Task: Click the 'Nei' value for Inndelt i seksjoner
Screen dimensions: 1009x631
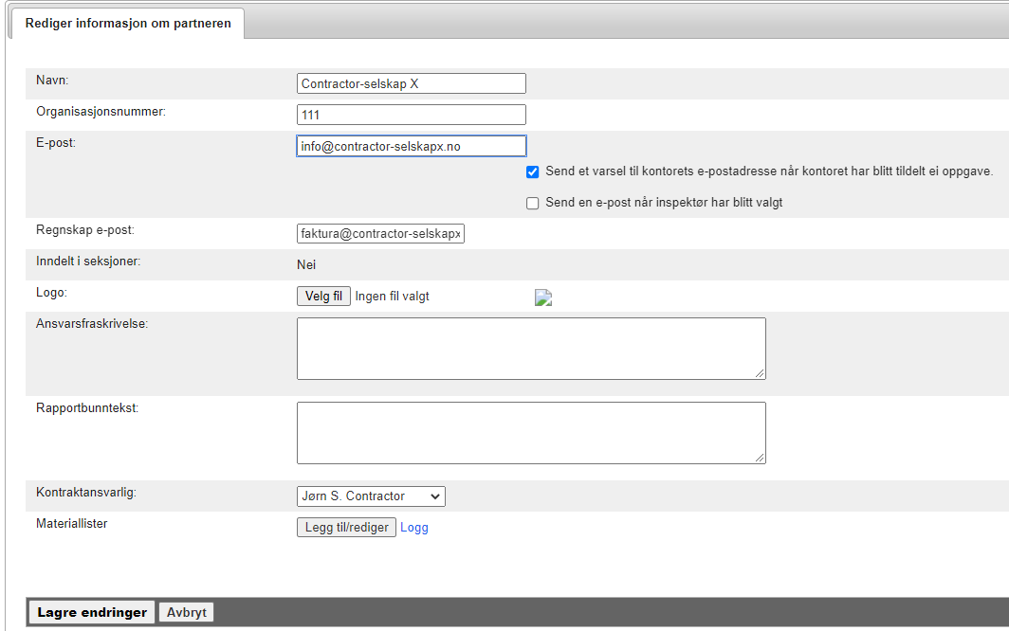Action: pos(306,265)
